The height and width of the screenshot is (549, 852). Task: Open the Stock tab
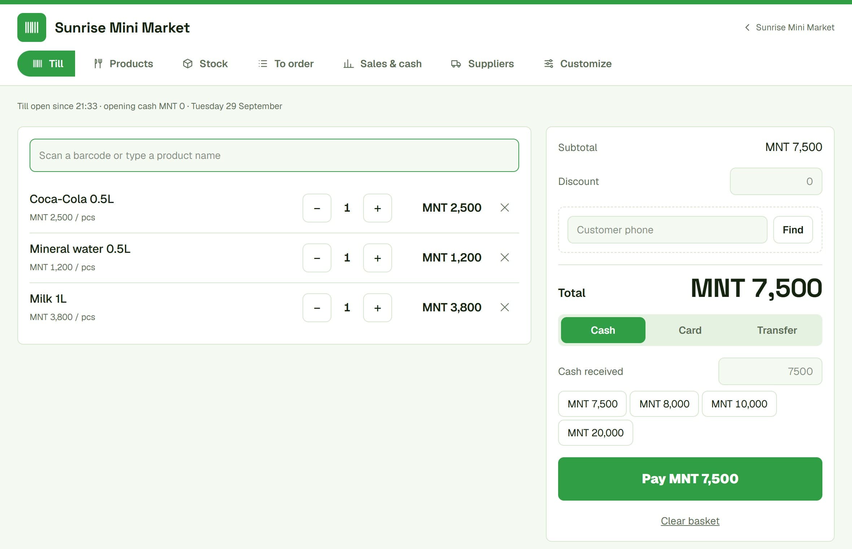pos(205,64)
